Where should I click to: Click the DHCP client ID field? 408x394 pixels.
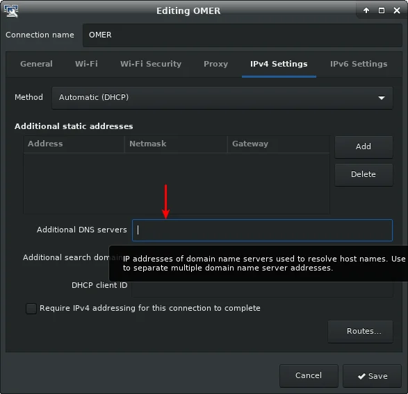tap(262, 289)
